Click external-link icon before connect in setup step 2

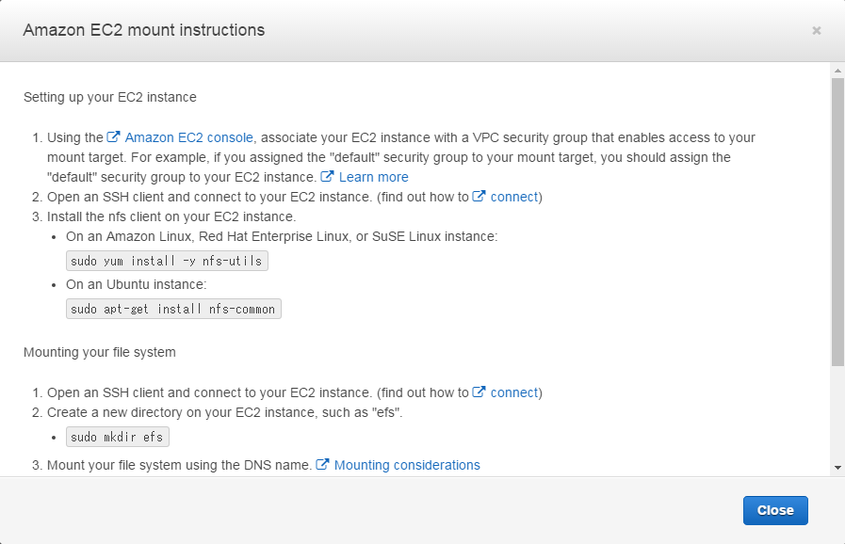tap(479, 196)
